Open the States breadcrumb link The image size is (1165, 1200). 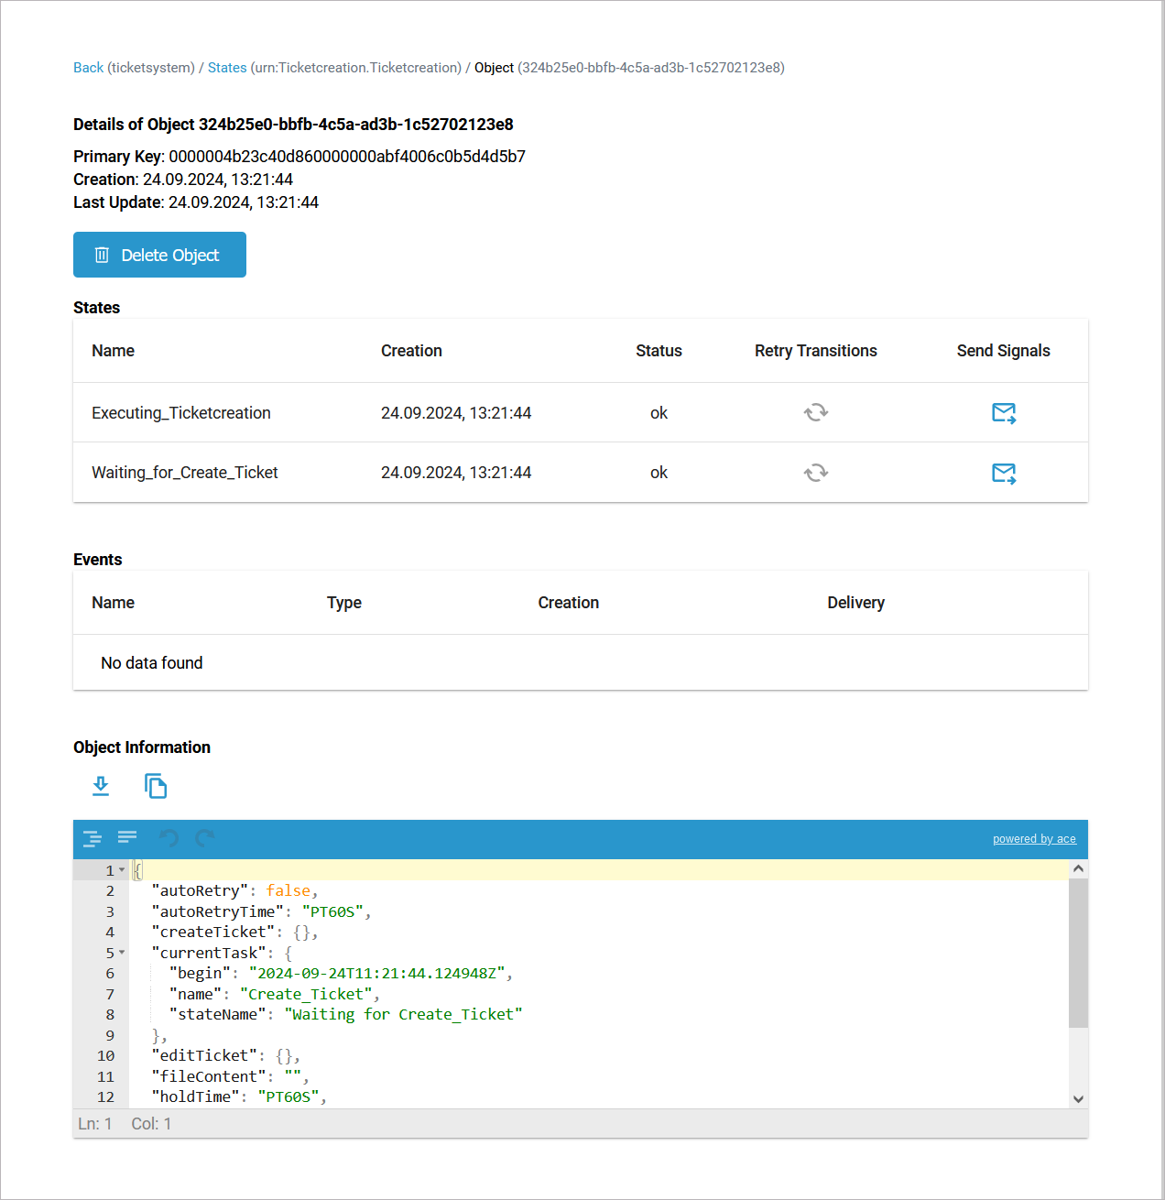pyautogui.click(x=227, y=68)
